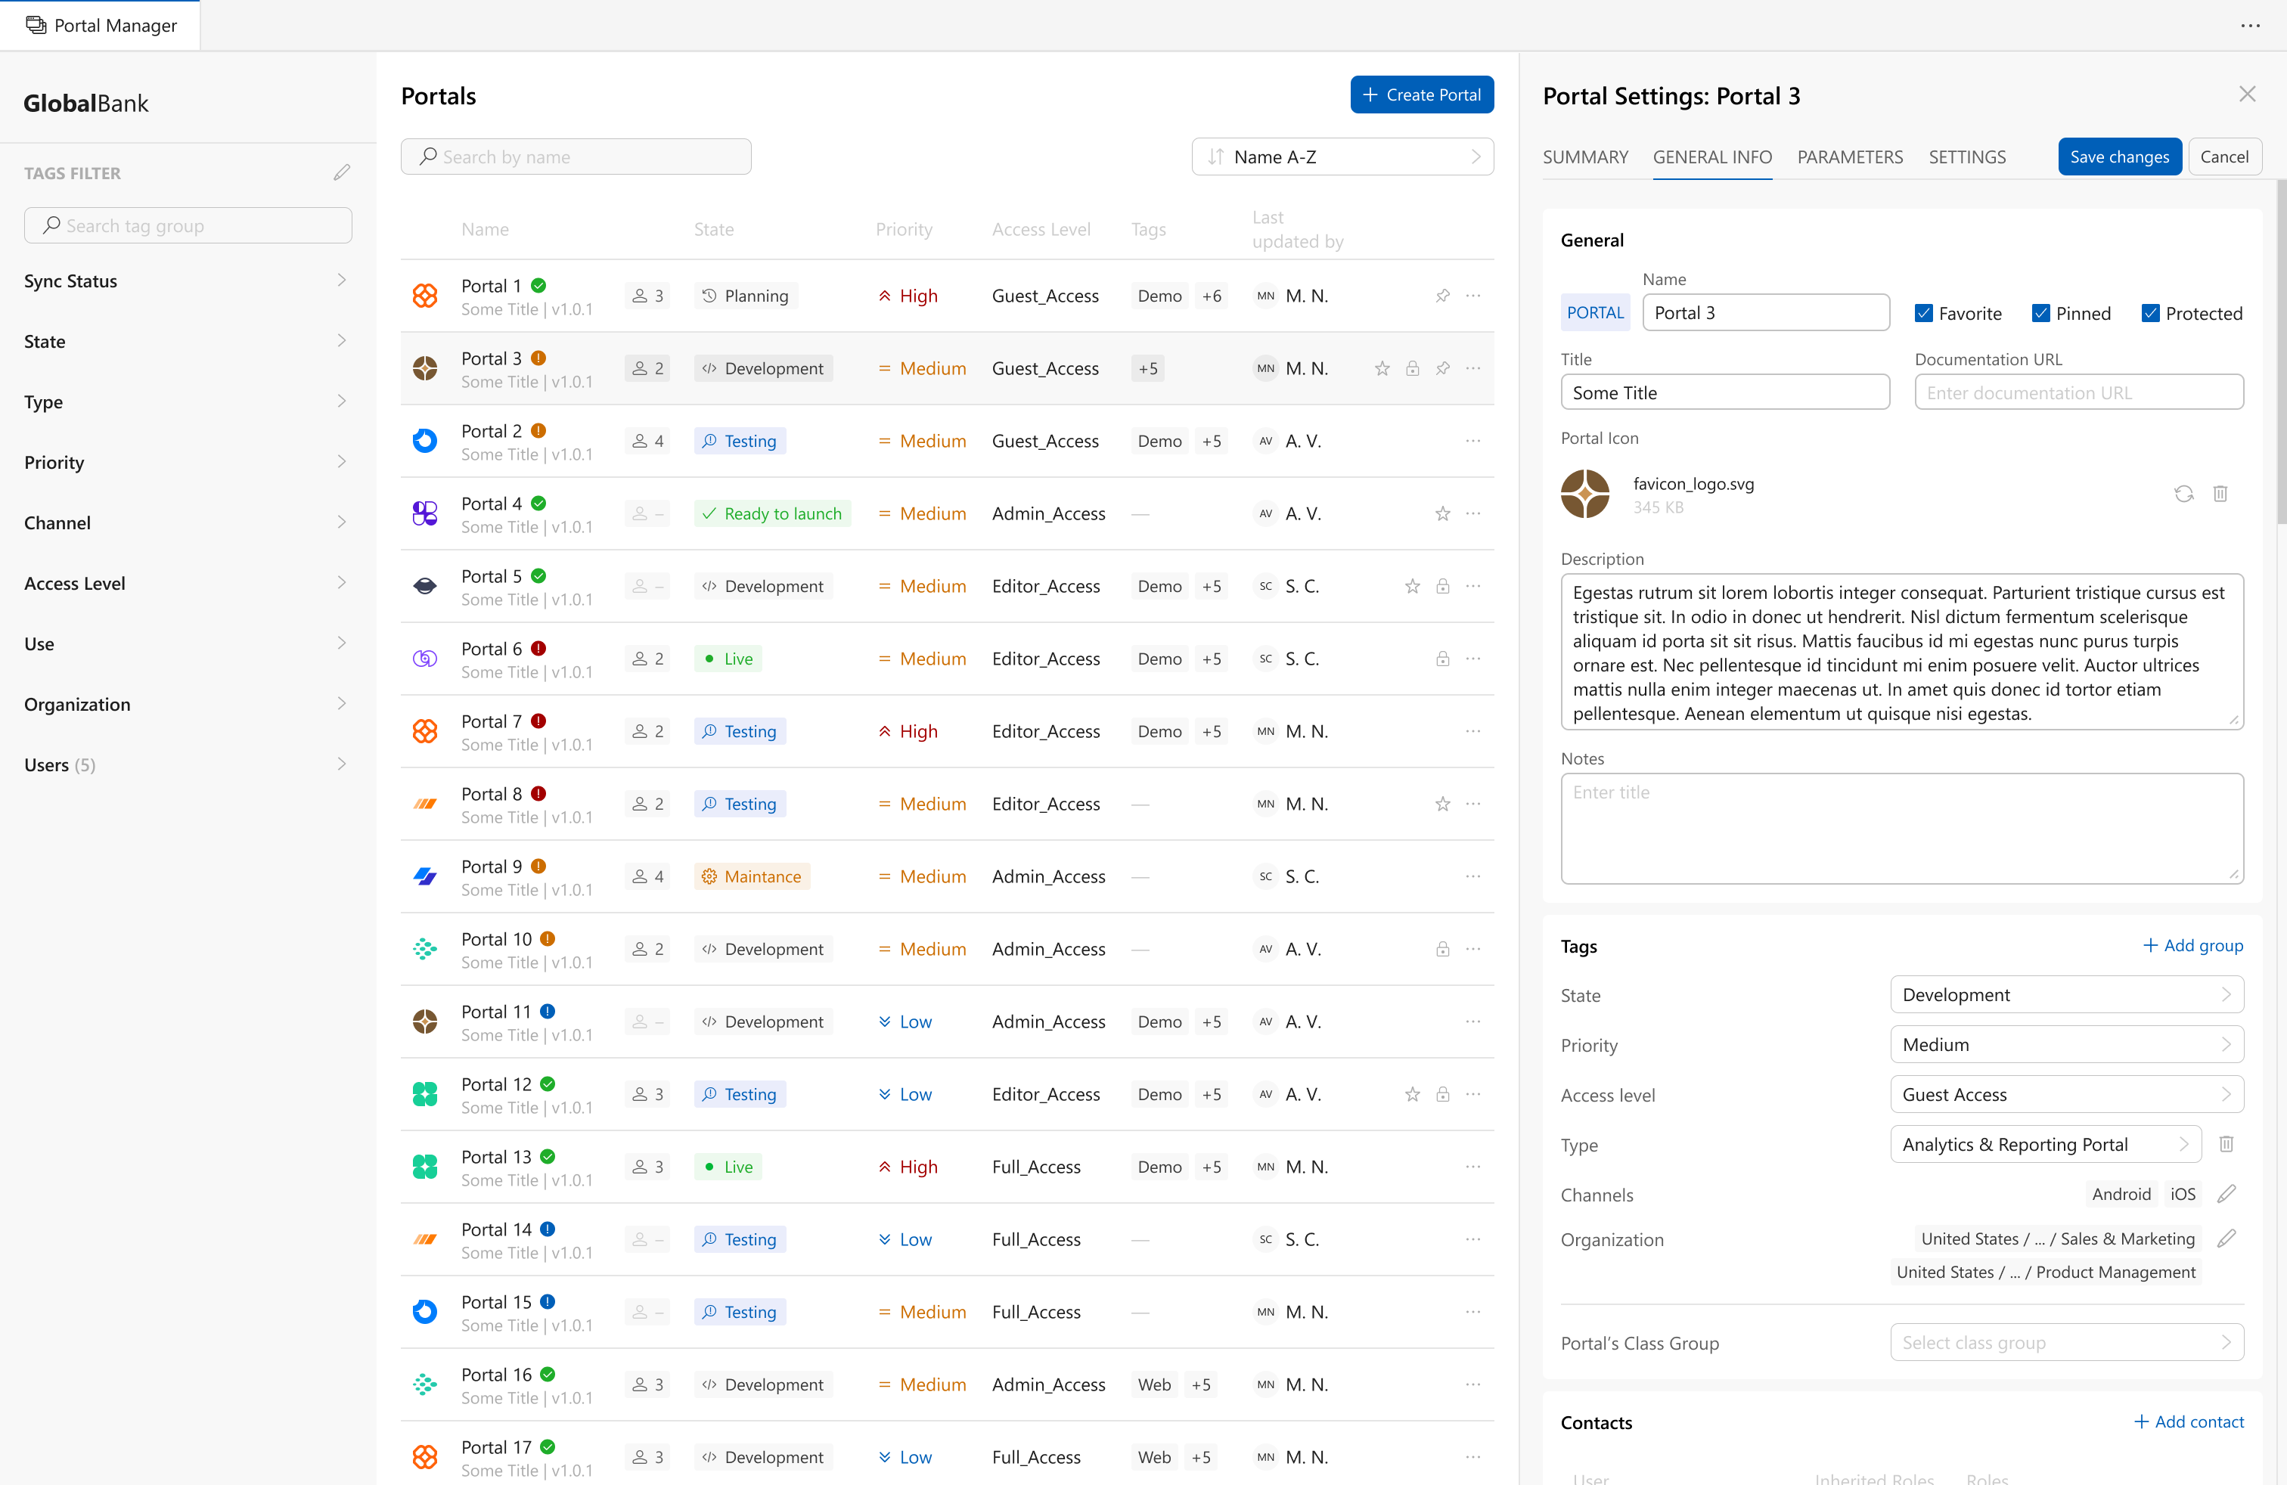The image size is (2287, 1485).
Task: Expand the Type filter group
Action: (188, 402)
